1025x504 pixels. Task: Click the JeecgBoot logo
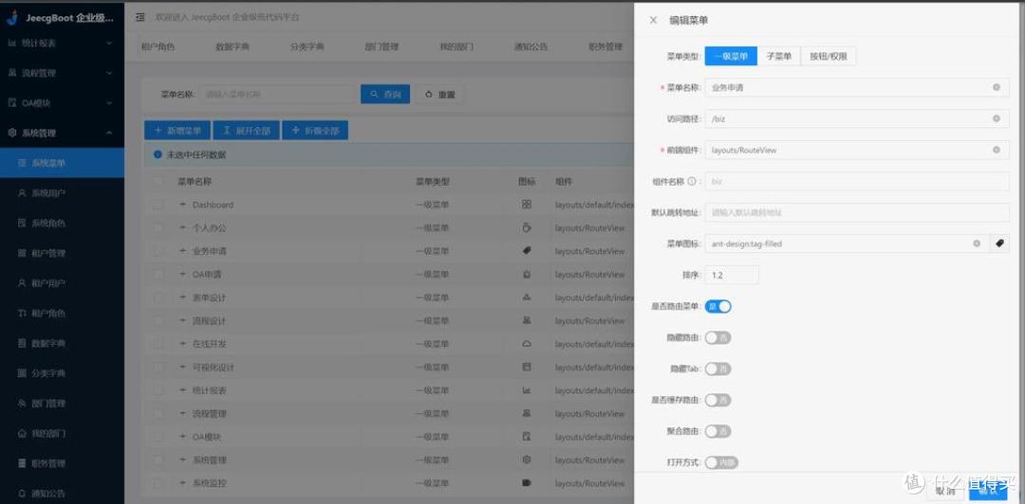click(x=11, y=18)
